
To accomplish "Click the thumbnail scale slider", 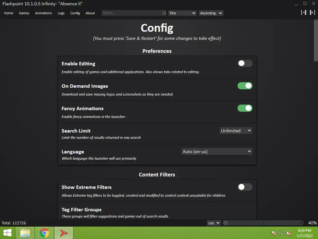I will point(263,223).
